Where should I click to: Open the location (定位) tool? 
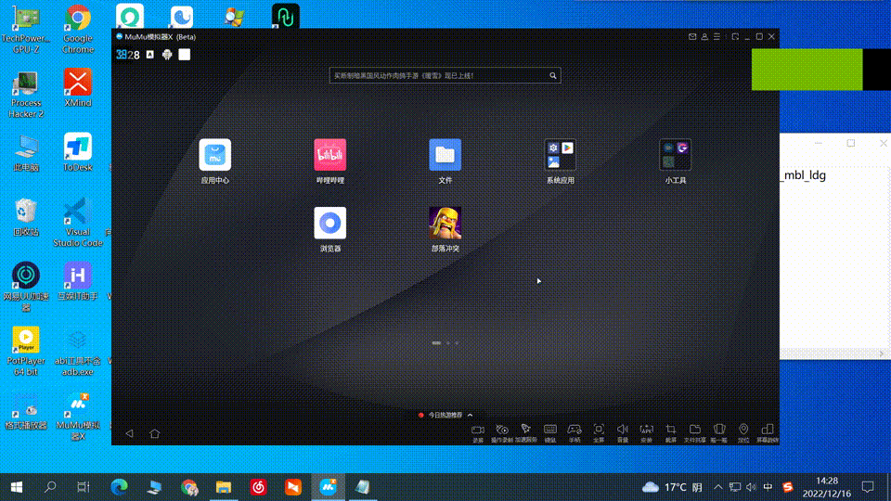(x=743, y=433)
